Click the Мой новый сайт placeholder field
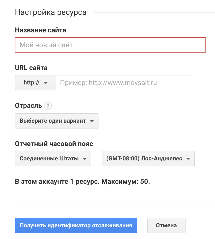This screenshot has height=239, width=215. (110, 45)
